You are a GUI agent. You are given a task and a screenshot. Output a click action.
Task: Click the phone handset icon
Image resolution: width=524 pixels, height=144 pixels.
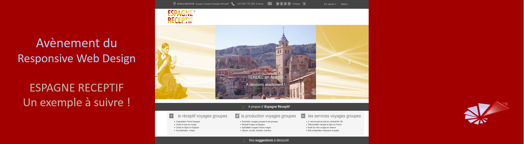click(x=233, y=4)
